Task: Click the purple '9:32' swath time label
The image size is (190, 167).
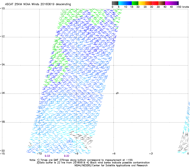Action: click(x=66, y=156)
